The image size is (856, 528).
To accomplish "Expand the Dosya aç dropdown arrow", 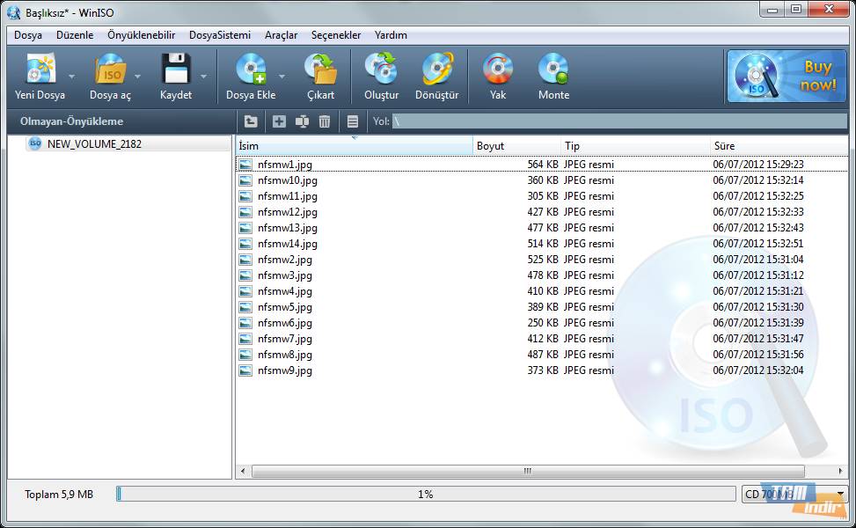I will point(137,77).
